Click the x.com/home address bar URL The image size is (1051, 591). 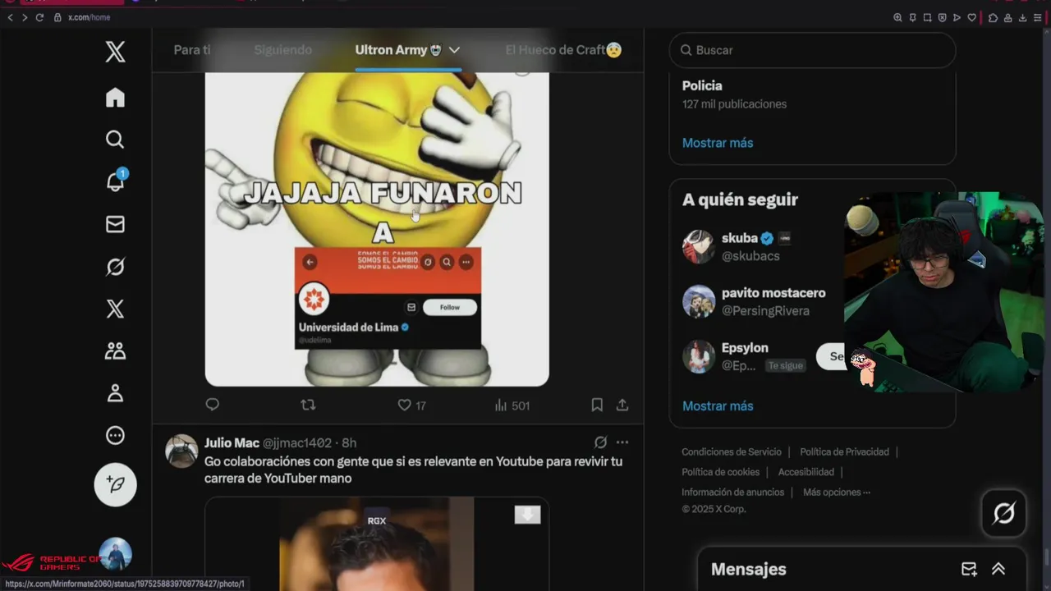coord(89,17)
